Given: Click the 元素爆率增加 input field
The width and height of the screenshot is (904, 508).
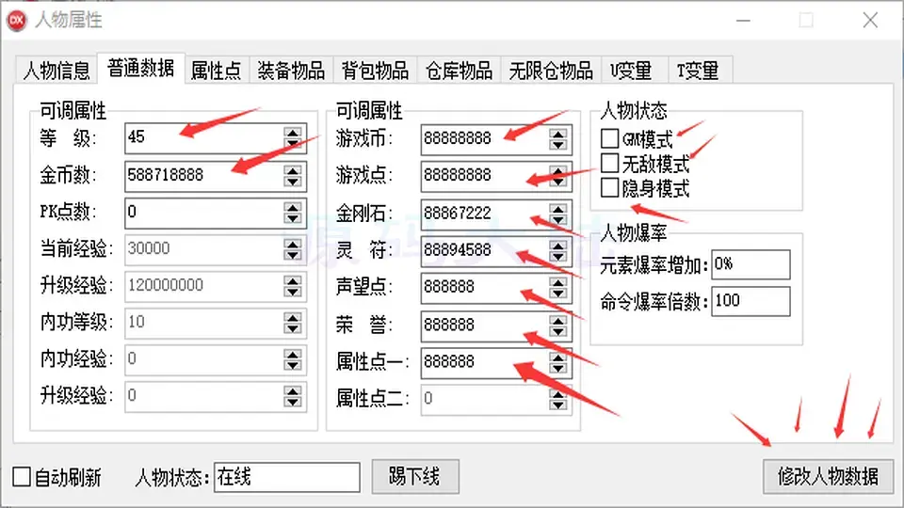Looking at the screenshot, I should click(751, 264).
